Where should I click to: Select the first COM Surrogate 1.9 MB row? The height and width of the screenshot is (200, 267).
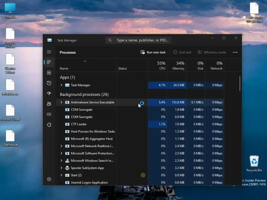140,110
